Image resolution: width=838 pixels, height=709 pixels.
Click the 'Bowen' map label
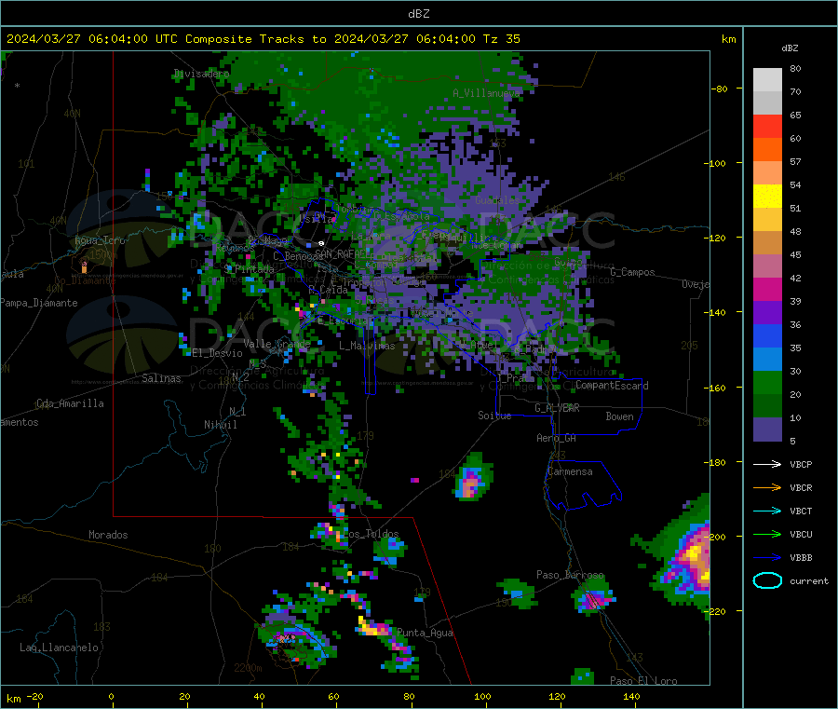[x=619, y=416]
